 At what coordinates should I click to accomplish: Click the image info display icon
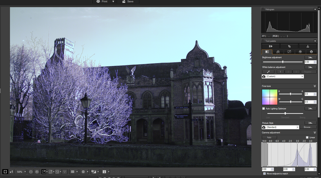point(104,172)
